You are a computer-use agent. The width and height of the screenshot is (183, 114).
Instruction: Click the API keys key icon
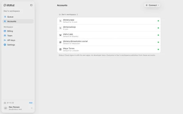point(5,40)
